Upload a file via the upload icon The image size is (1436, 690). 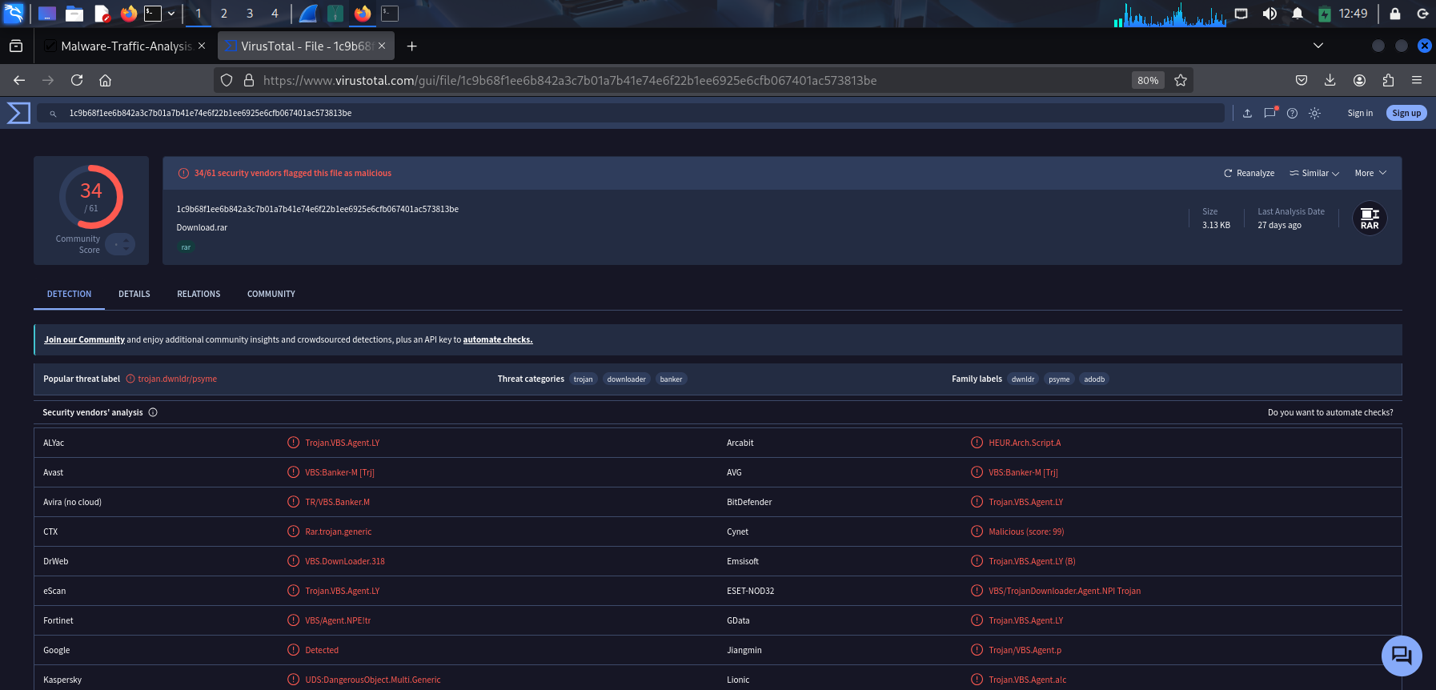click(x=1247, y=114)
